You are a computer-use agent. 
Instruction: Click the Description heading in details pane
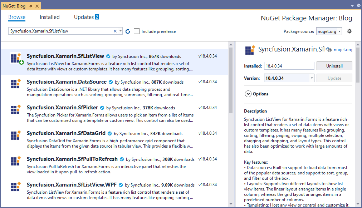point(255,111)
